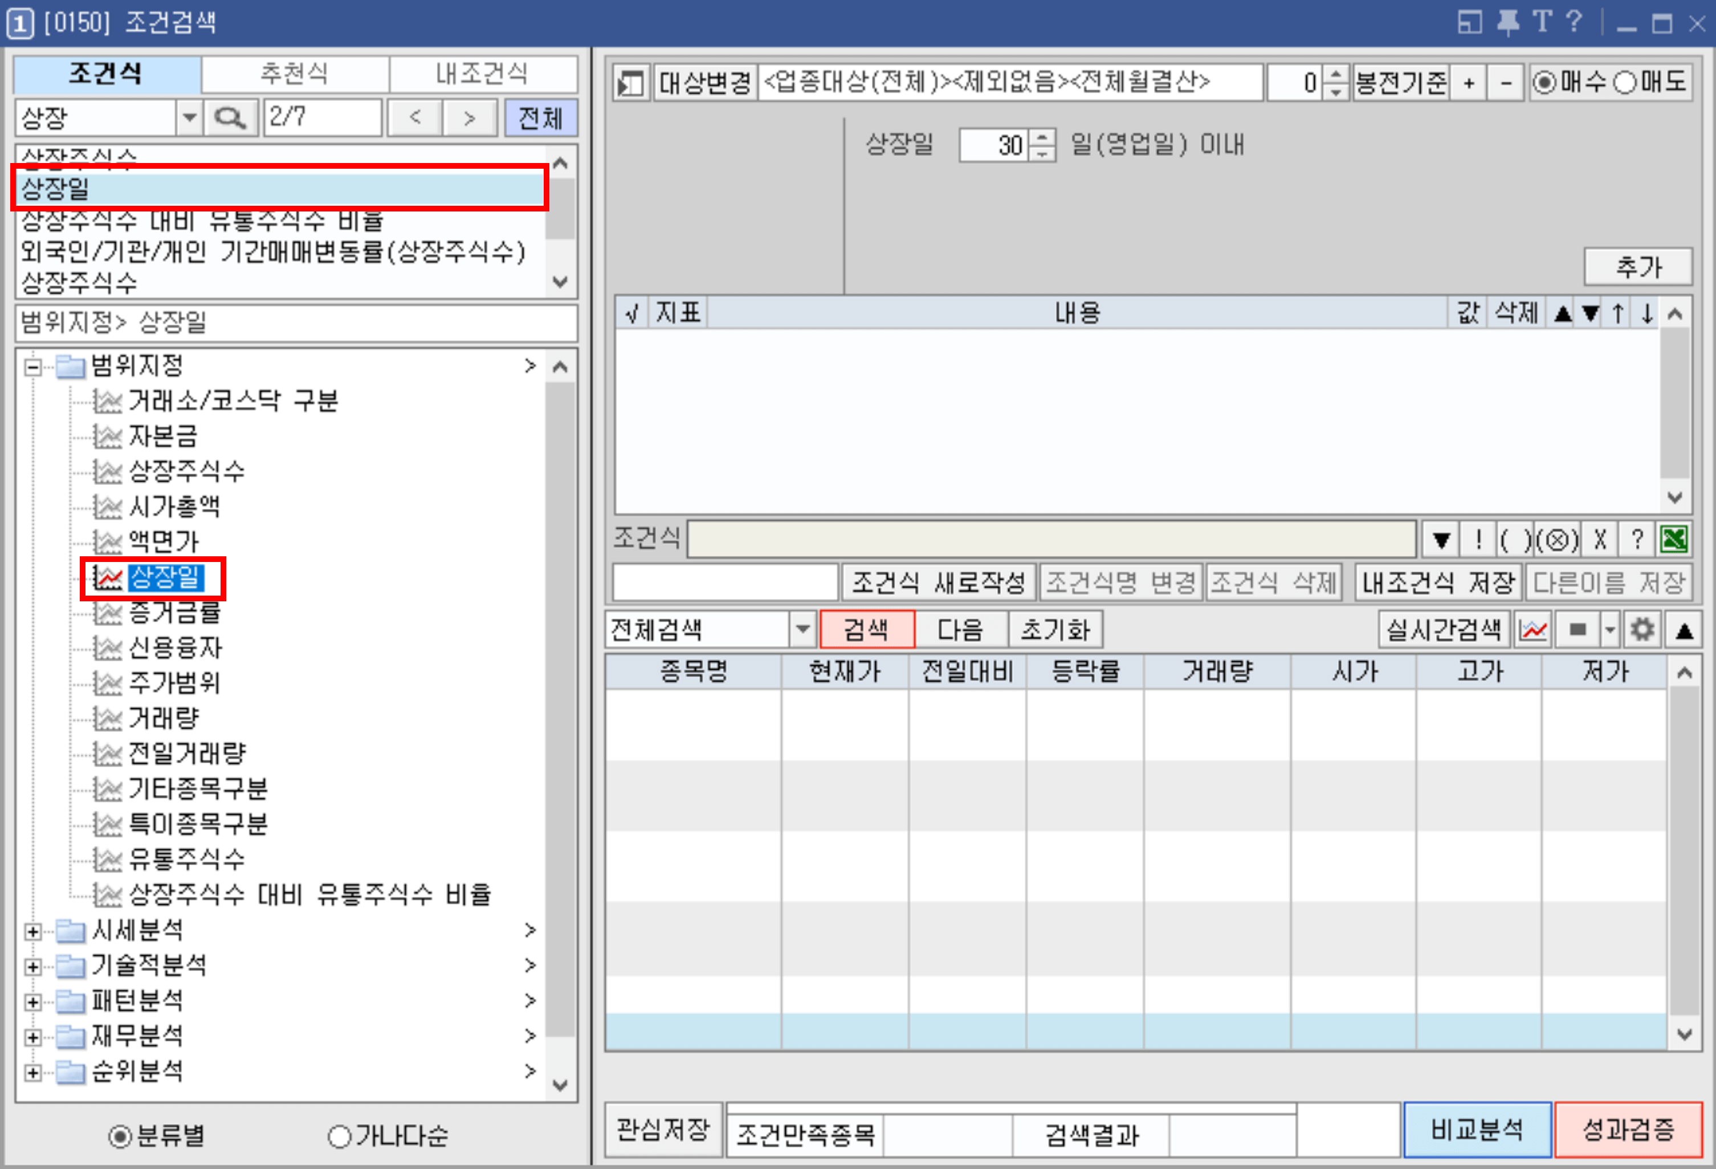Export results with the Excel icon

click(x=1673, y=540)
